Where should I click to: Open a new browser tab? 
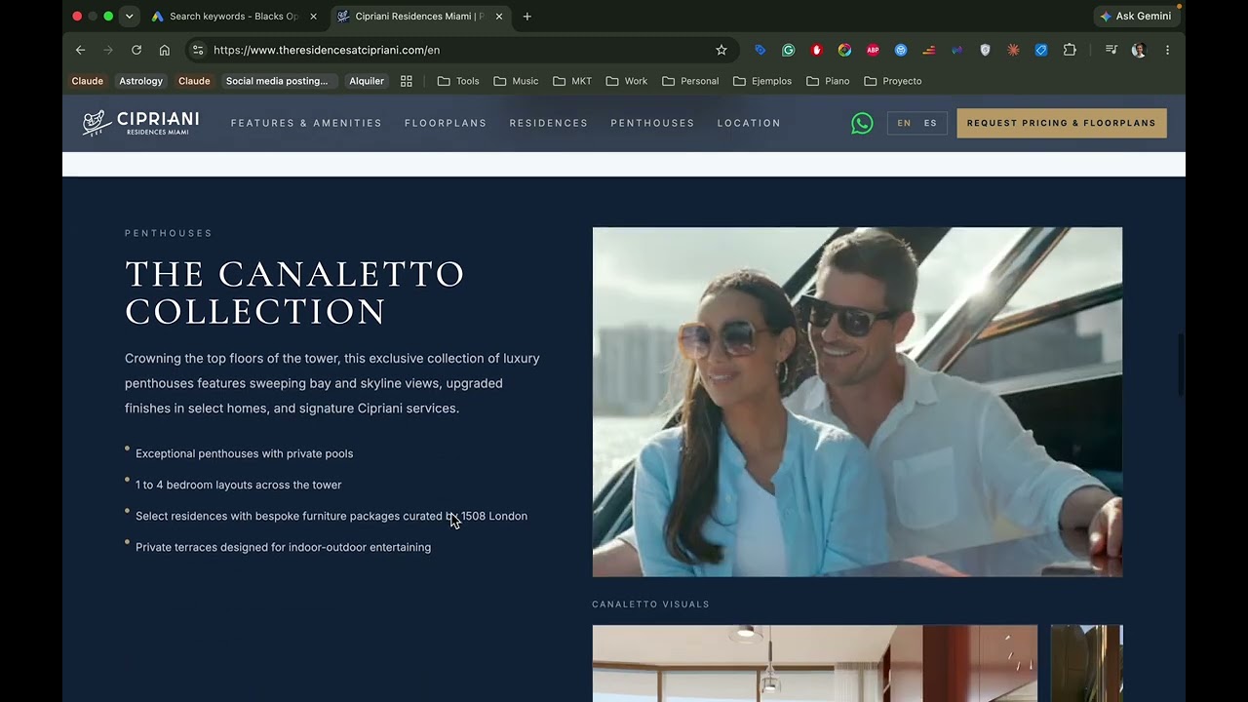(x=527, y=17)
